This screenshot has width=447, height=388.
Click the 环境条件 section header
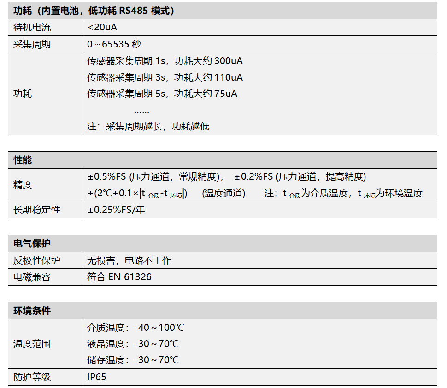[32, 311]
